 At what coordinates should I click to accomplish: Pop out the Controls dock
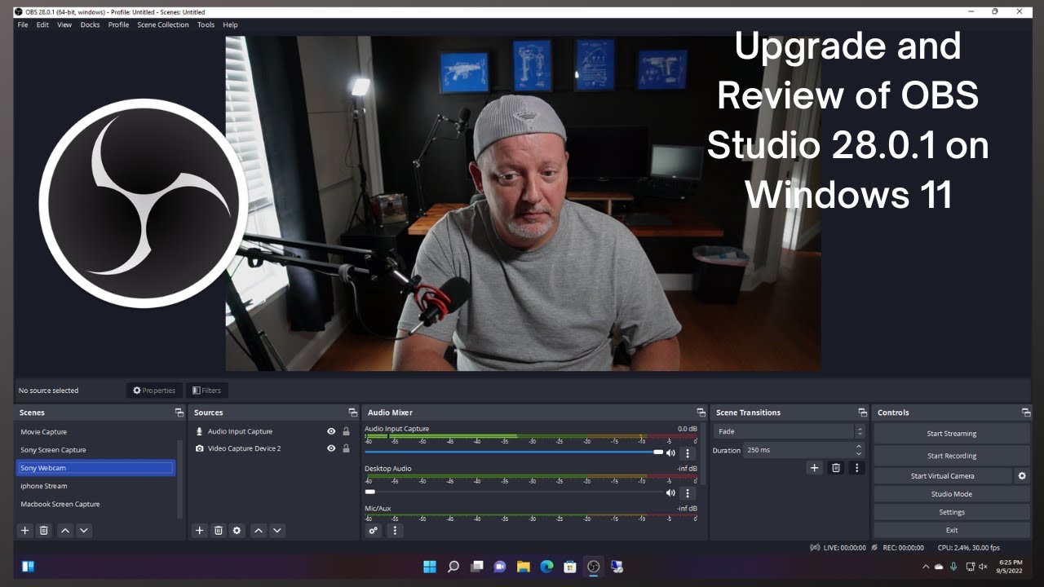click(x=1026, y=413)
